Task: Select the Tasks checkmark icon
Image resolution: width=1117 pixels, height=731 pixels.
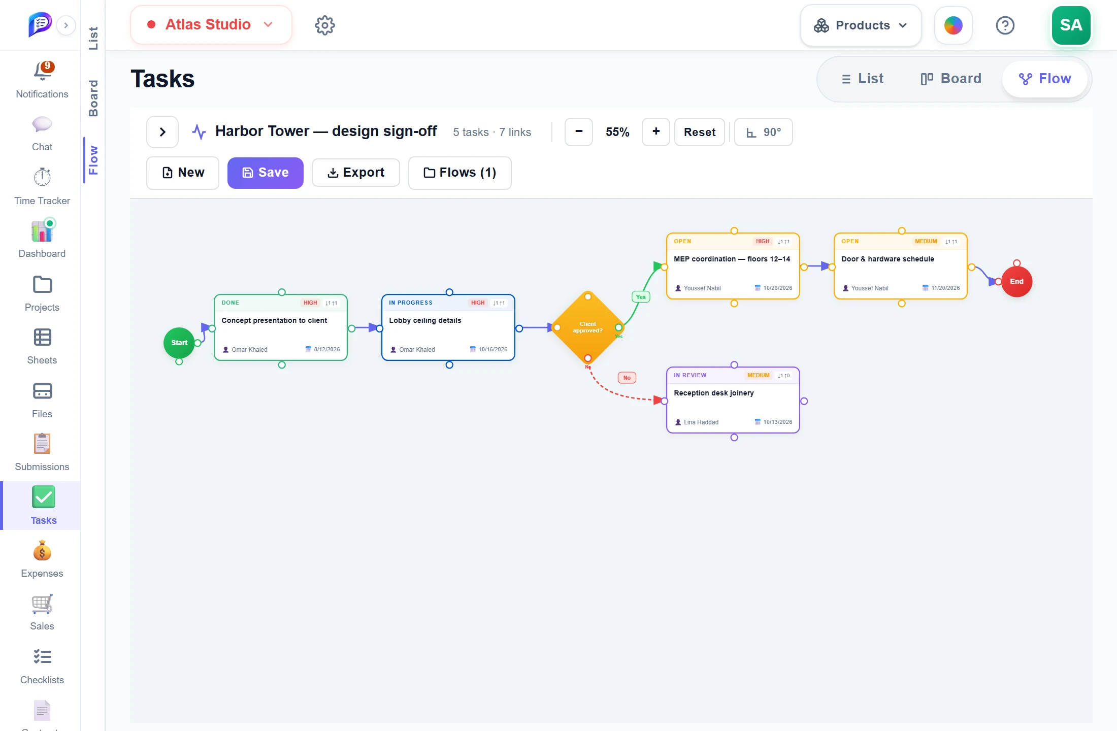Action: [x=44, y=497]
